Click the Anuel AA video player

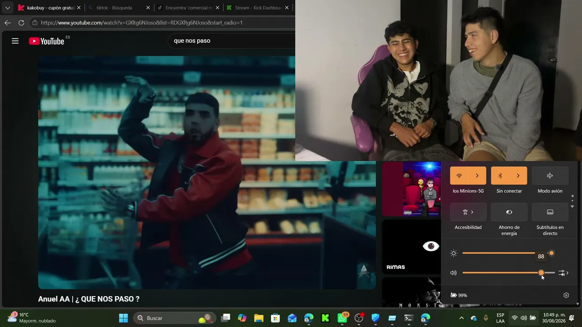point(207,173)
